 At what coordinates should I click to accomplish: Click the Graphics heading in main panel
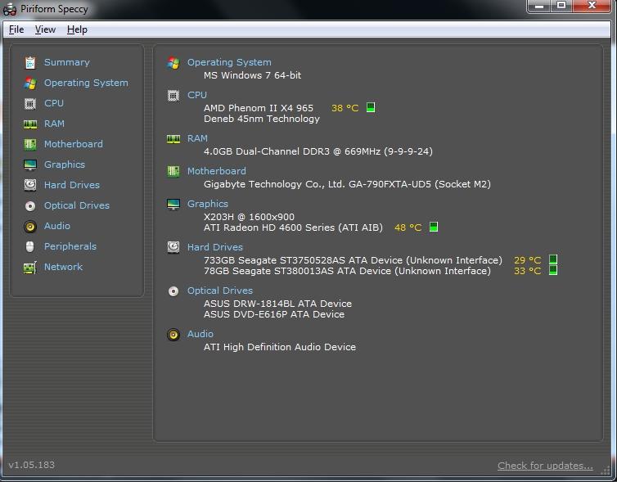coord(208,204)
